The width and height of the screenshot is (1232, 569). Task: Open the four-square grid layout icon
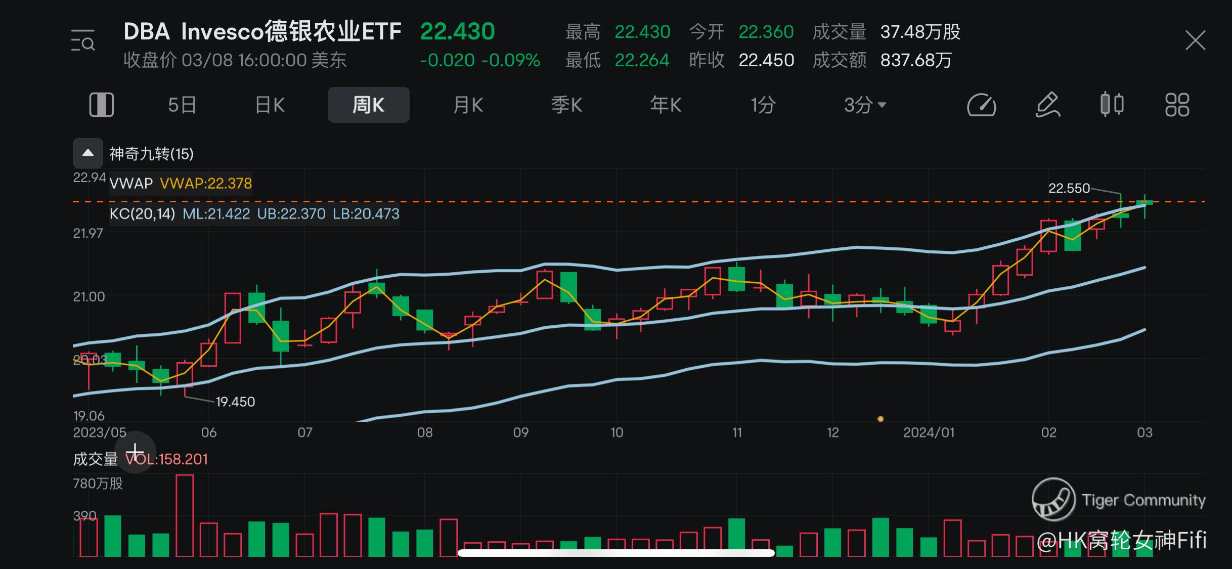(1177, 105)
